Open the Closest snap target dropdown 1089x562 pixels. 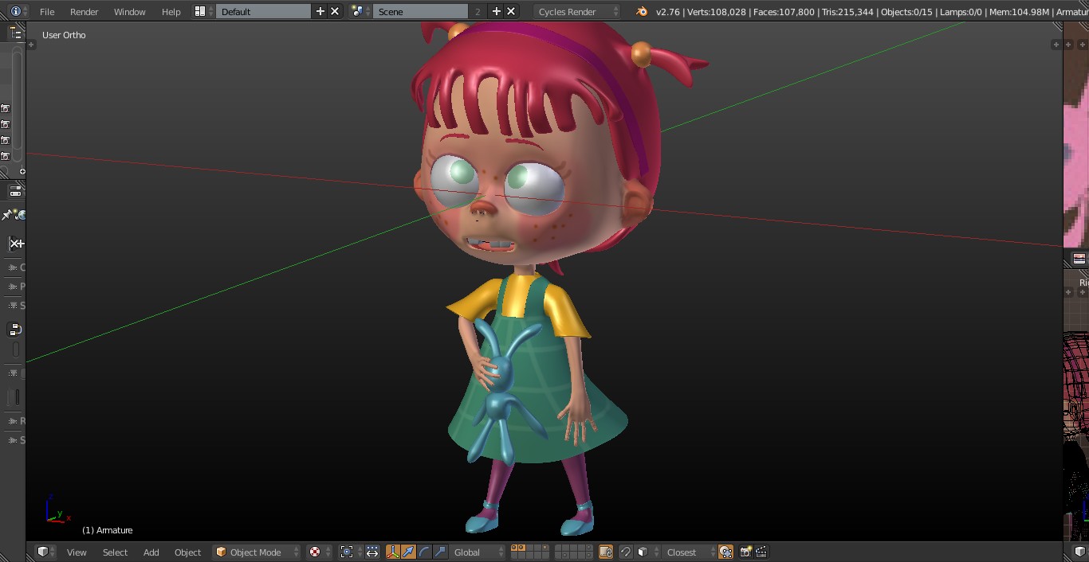click(690, 552)
